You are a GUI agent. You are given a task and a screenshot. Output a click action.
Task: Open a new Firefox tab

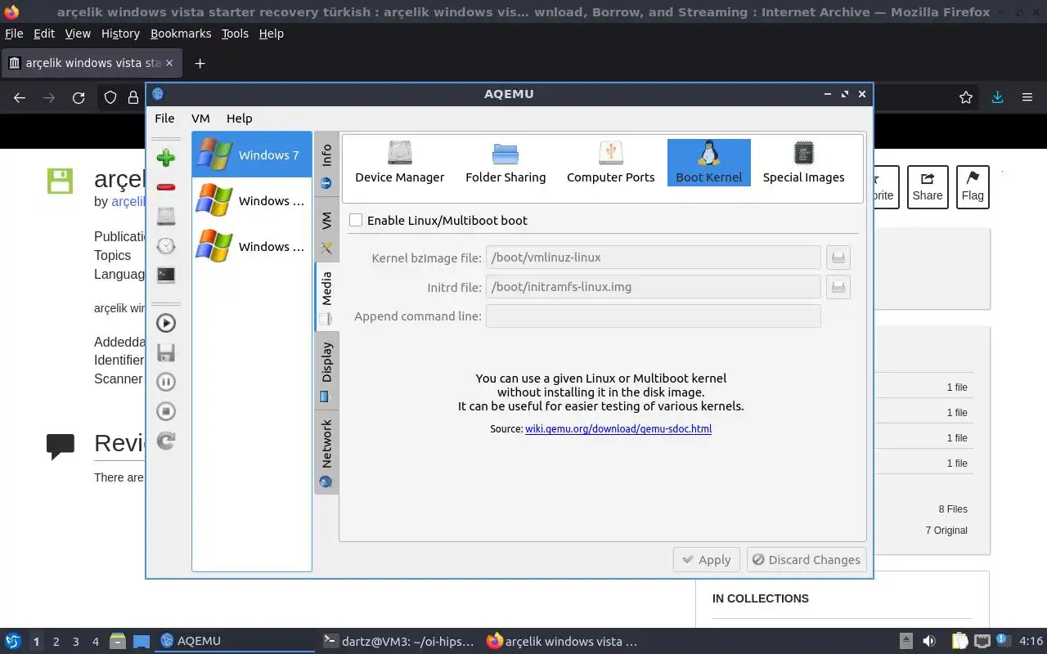200,63
